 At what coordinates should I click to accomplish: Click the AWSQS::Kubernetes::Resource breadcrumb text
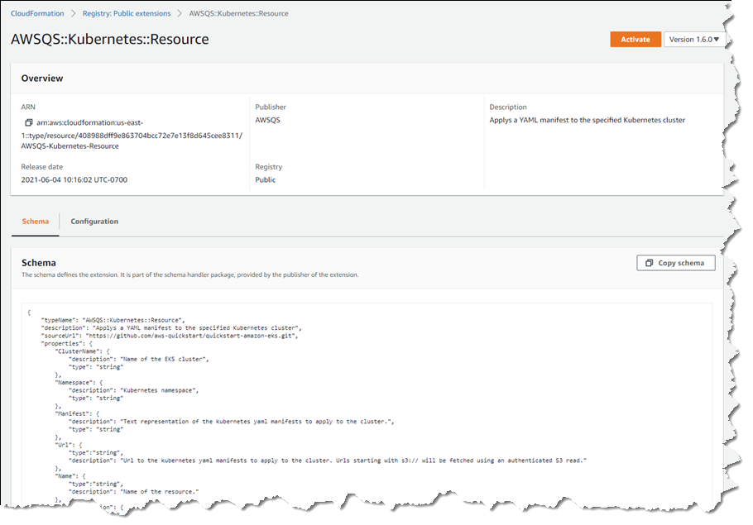click(238, 13)
